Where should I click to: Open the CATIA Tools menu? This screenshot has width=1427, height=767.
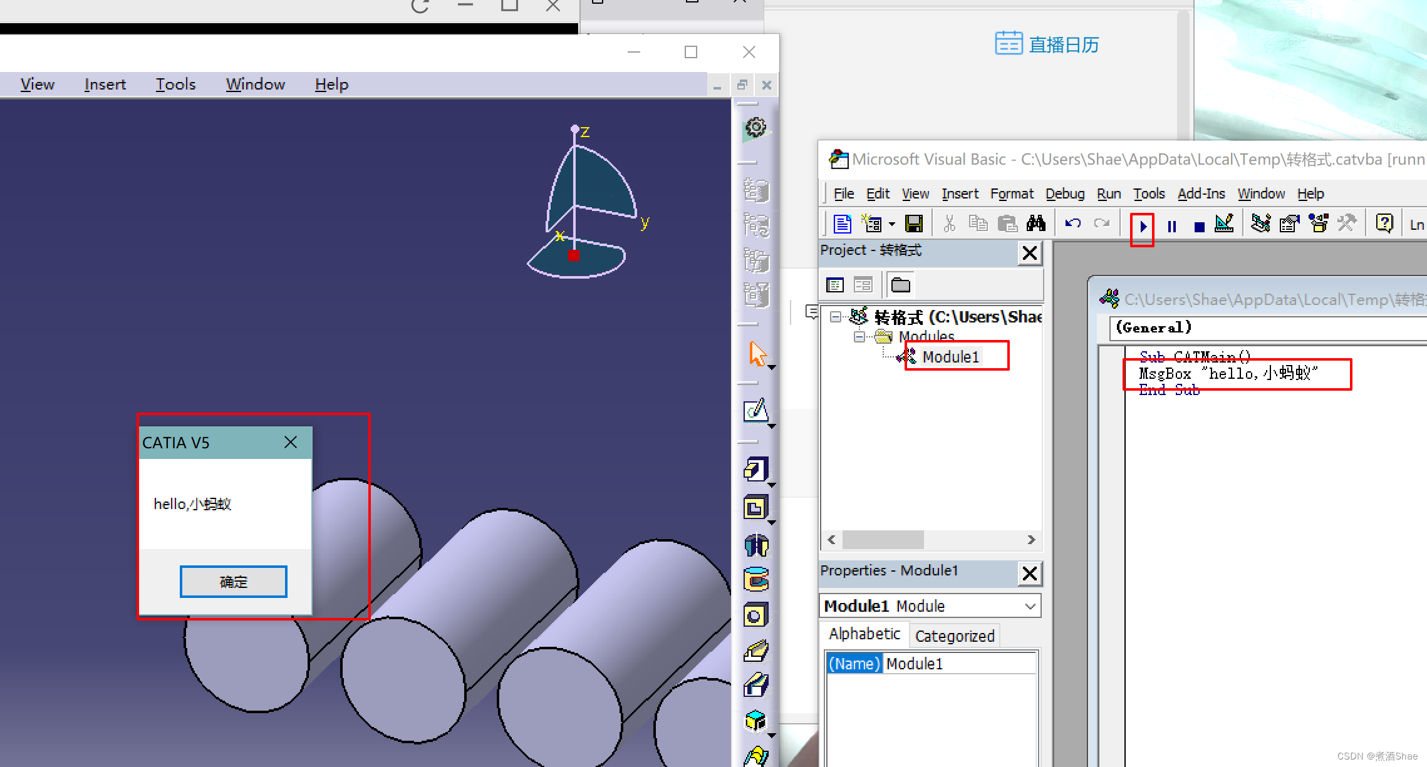pos(175,84)
